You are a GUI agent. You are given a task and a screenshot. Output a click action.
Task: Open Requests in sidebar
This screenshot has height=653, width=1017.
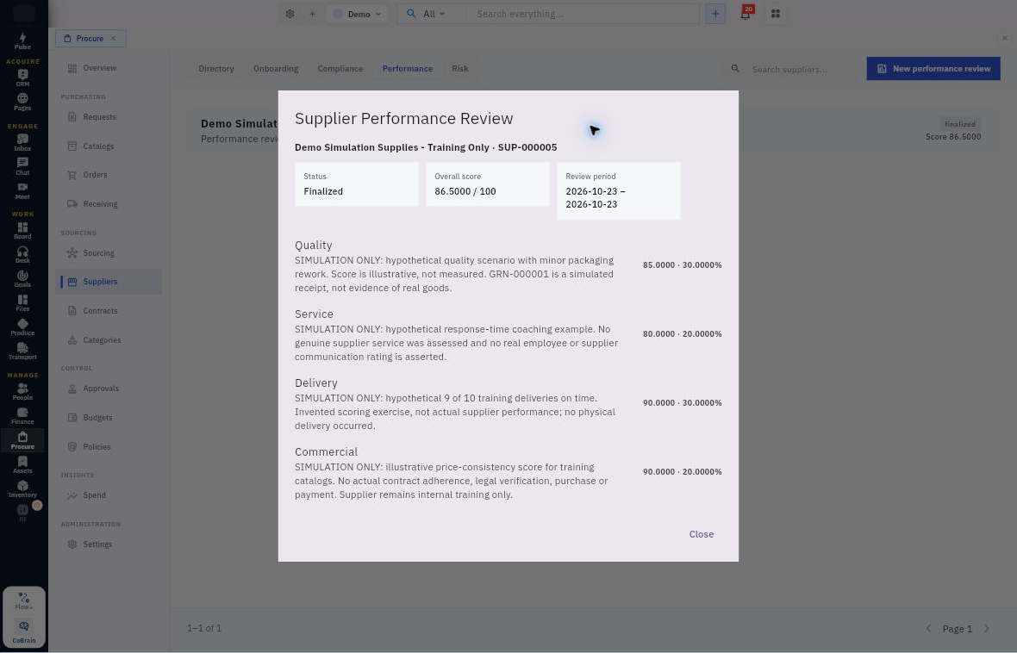(x=109, y=117)
